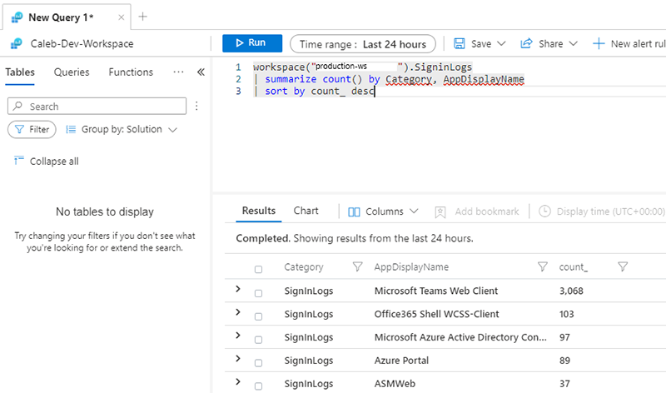Switch to the Tables tab

20,72
